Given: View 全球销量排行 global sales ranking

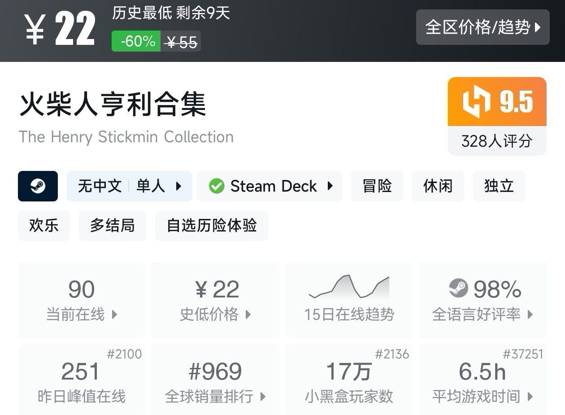Looking at the screenshot, I should [x=215, y=380].
